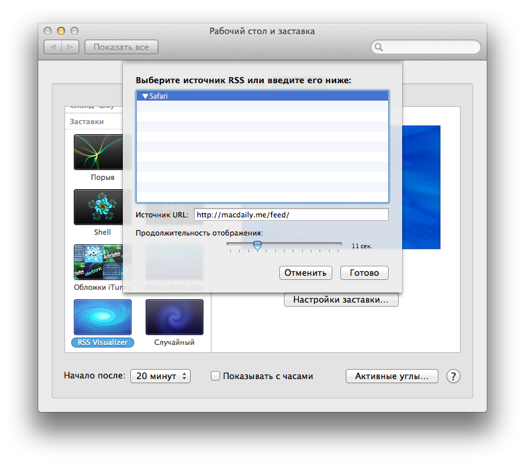The width and height of the screenshot is (525, 465).
Task: Click the display duration slider knob
Action: tap(257, 245)
